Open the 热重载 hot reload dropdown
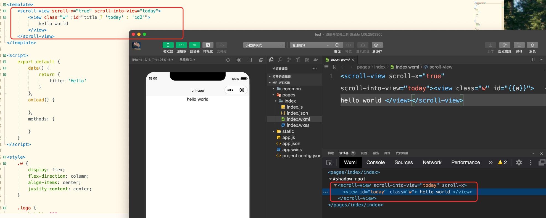 pos(188,60)
